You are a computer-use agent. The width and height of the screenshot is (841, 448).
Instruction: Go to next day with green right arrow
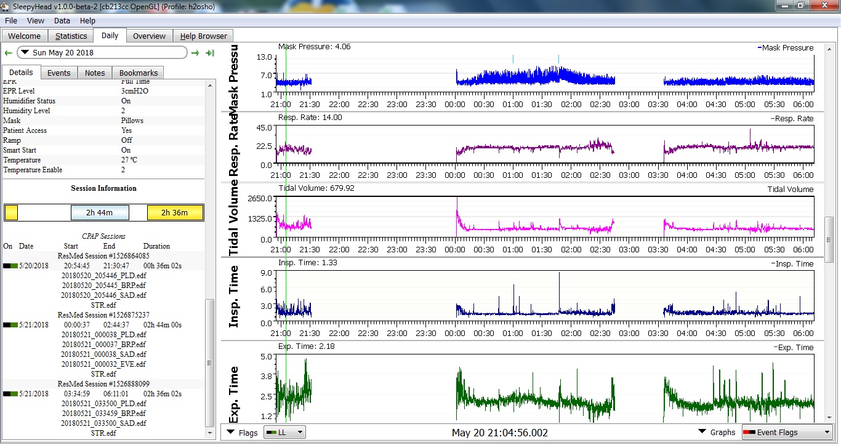click(x=195, y=53)
